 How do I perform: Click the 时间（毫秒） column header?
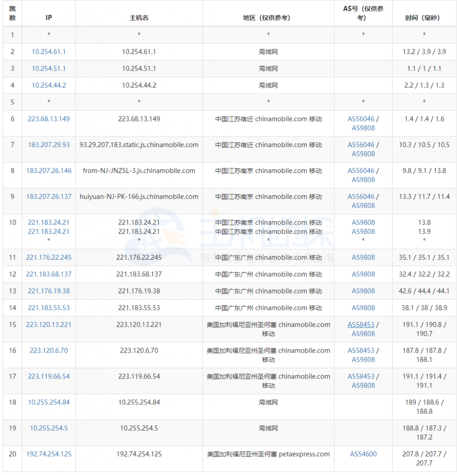click(x=424, y=18)
